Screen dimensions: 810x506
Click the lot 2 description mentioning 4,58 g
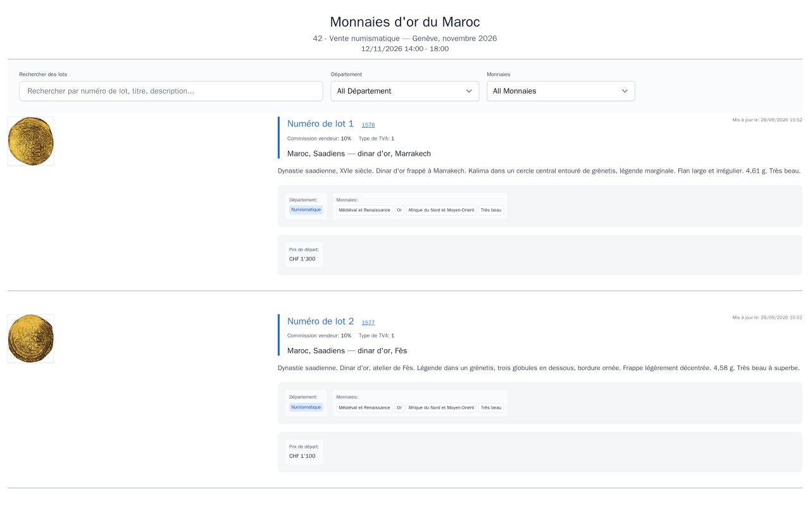coord(539,368)
